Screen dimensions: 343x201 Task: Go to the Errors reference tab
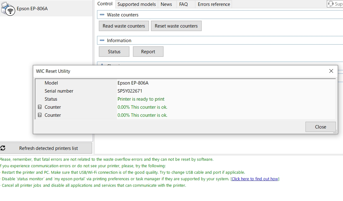214,4
